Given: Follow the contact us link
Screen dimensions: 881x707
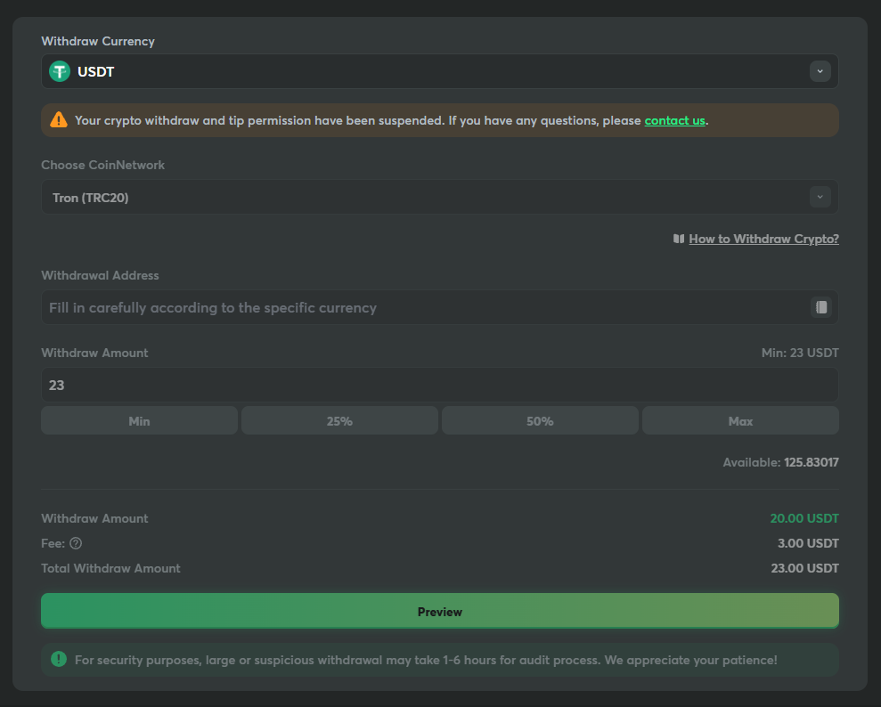Looking at the screenshot, I should tap(674, 120).
